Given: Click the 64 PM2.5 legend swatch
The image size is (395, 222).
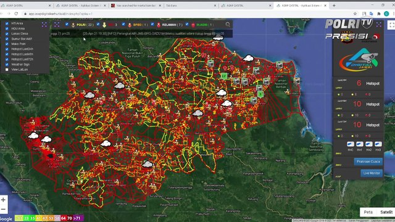Looking at the screenshot, I should pos(64,218).
